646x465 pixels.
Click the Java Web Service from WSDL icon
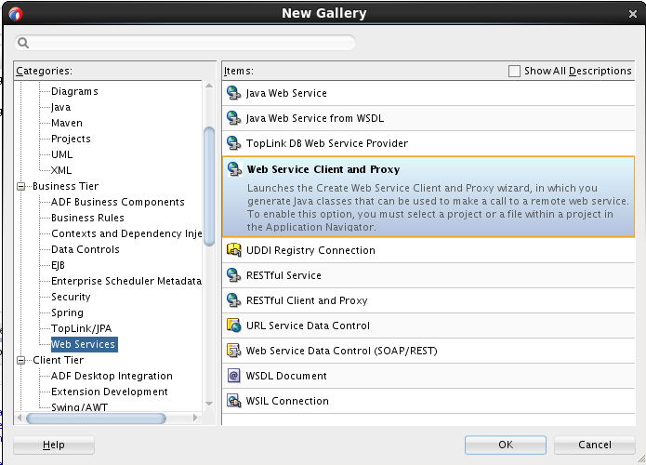pos(233,118)
